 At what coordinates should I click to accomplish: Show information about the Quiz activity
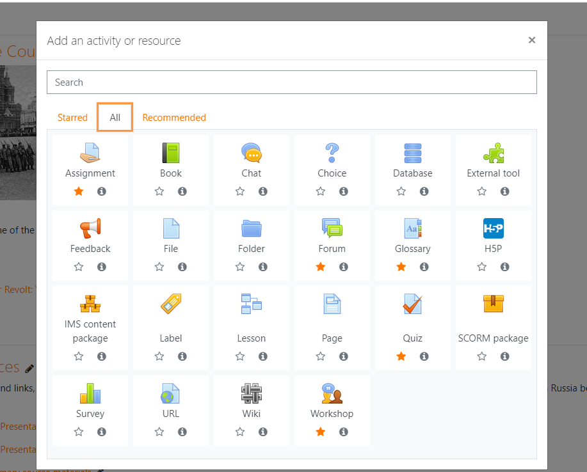tap(424, 356)
